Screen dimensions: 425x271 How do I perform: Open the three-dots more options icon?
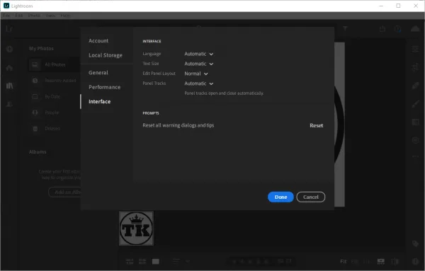click(415, 156)
